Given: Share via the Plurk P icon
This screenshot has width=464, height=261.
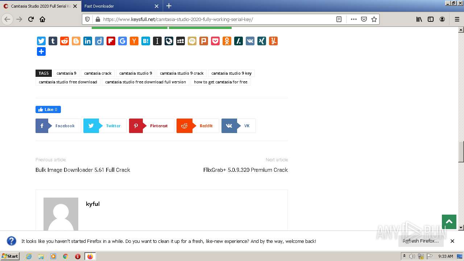Looking at the screenshot, I should [x=204, y=41].
